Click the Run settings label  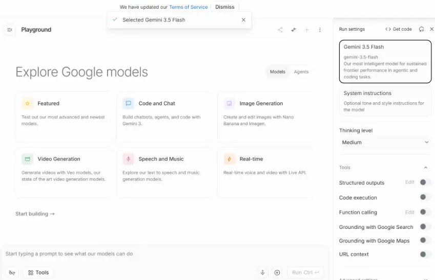click(x=352, y=29)
